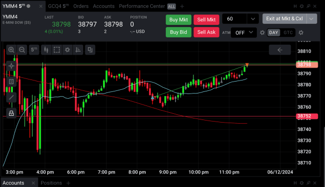This screenshot has height=187, width=325.
Task: Select the crosshair cursor tool
Action: pyautogui.click(x=11, y=66)
